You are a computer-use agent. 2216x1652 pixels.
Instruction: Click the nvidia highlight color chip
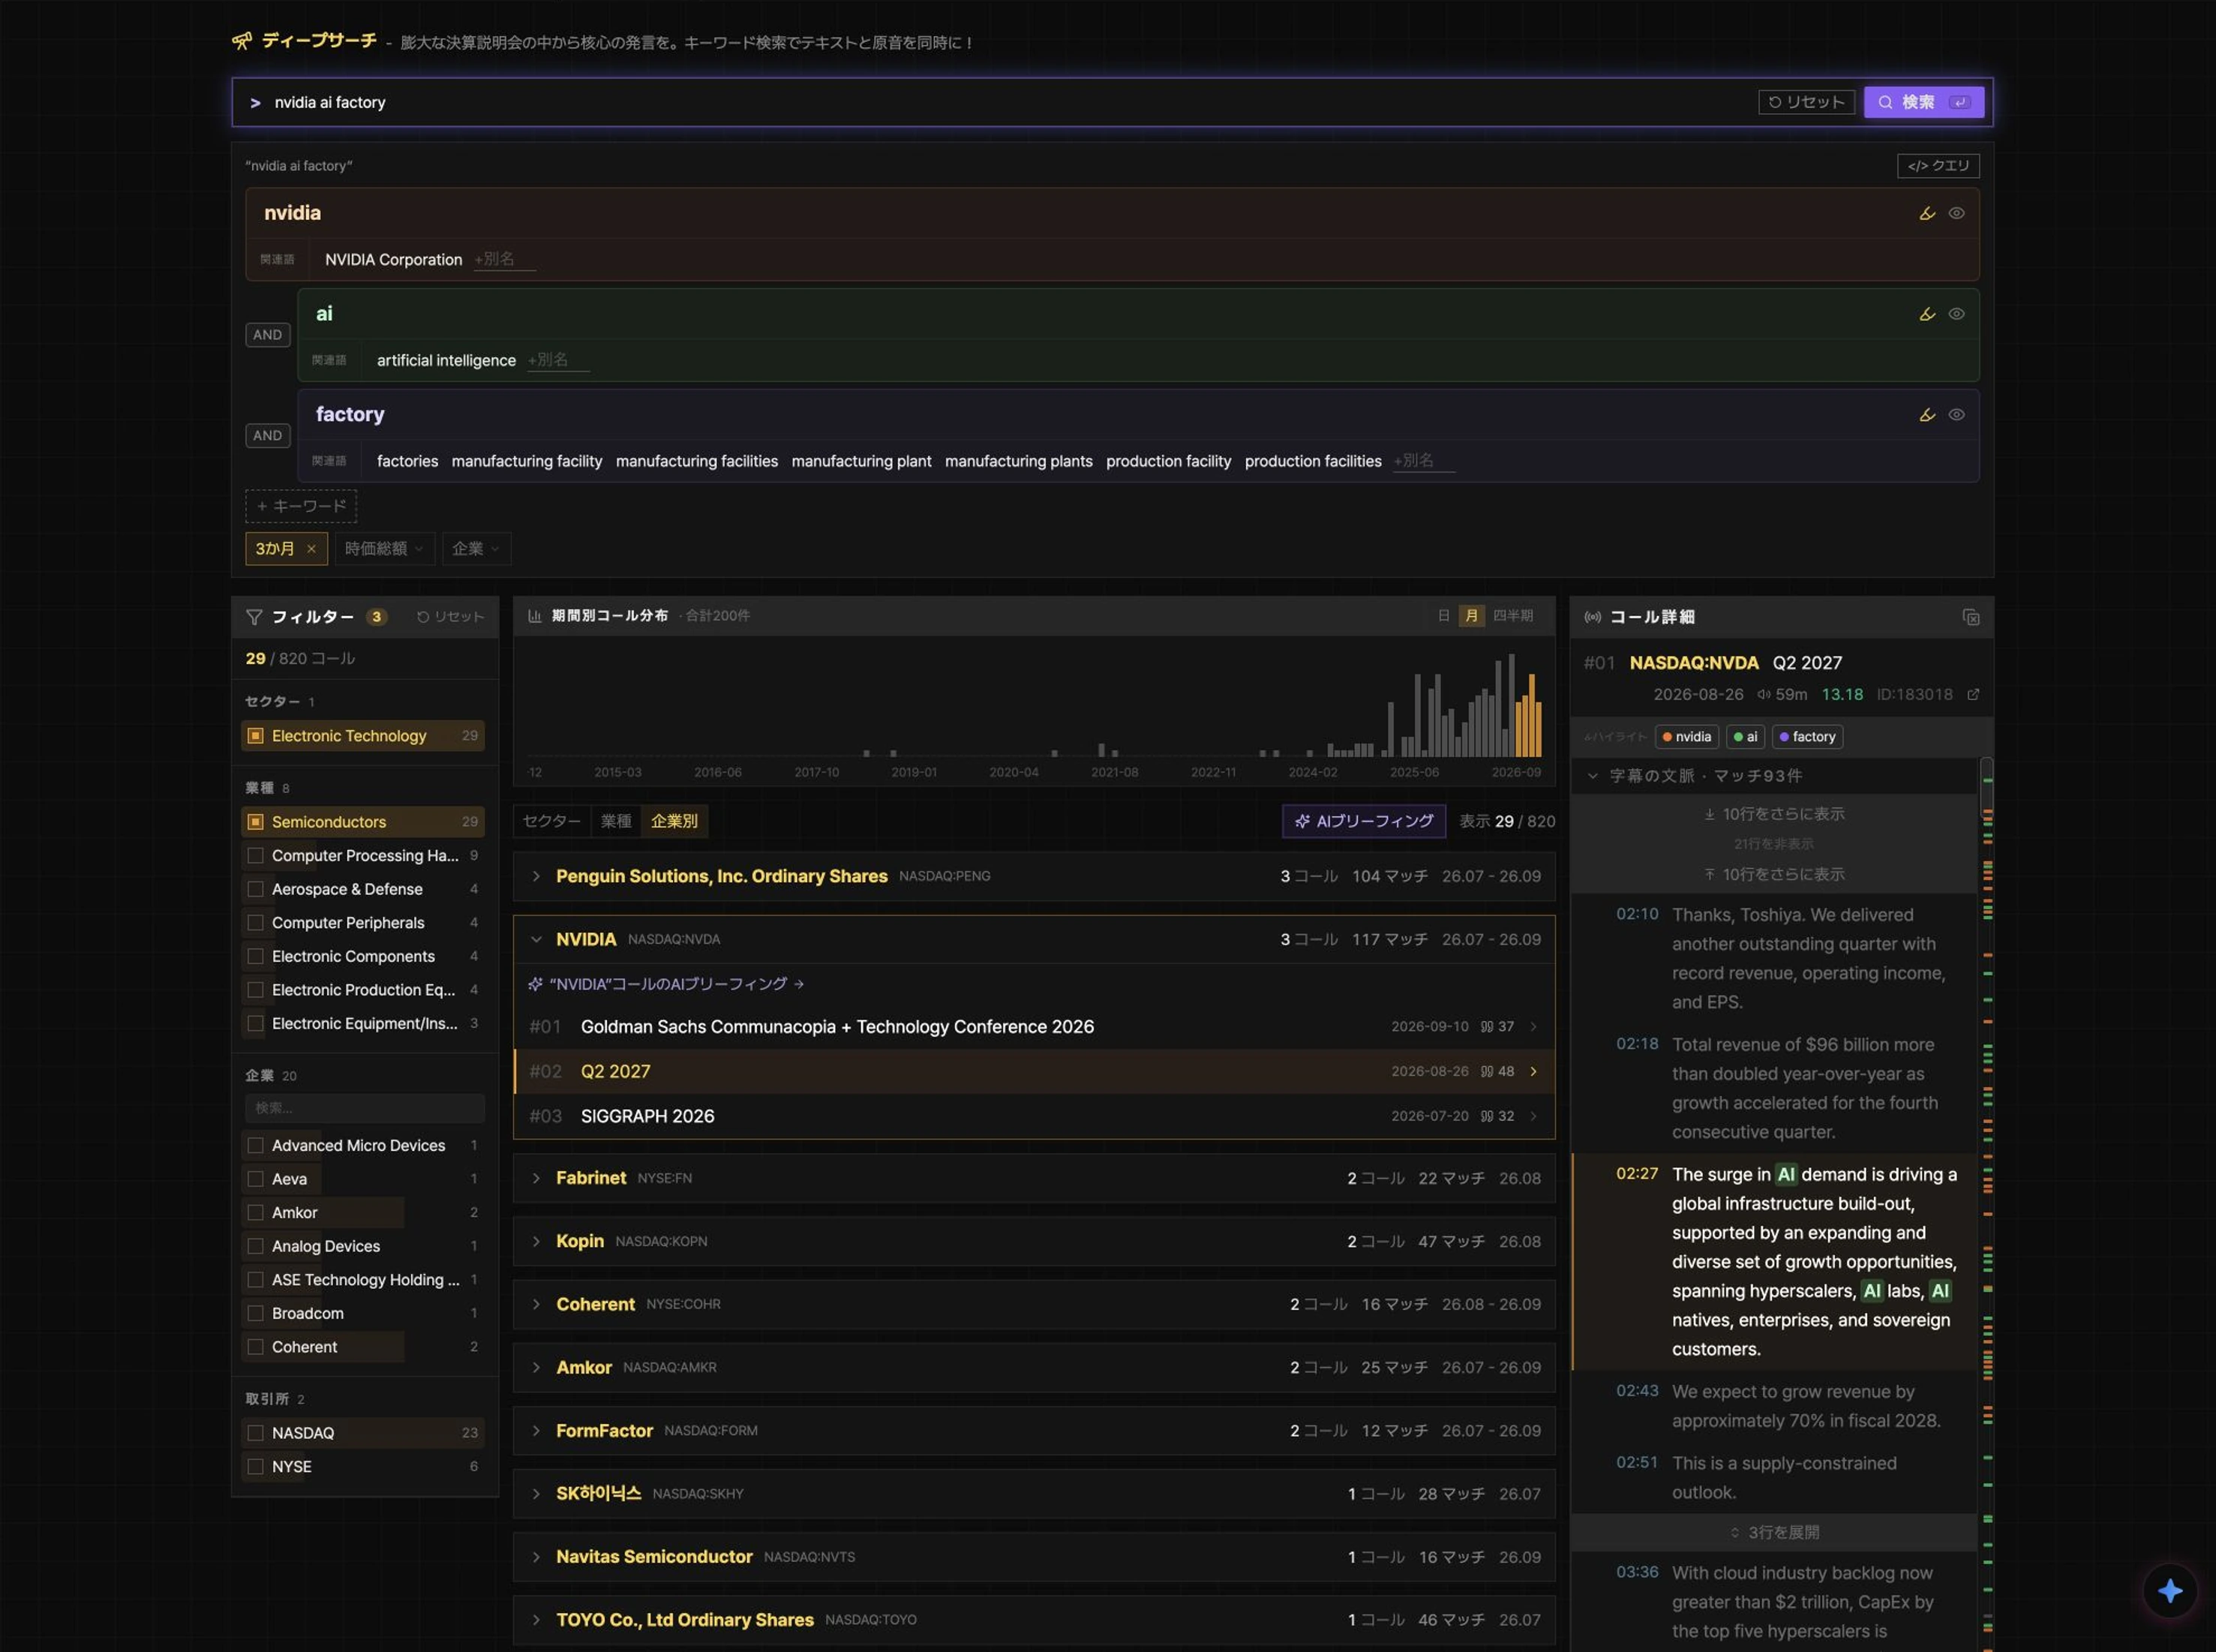1687,737
